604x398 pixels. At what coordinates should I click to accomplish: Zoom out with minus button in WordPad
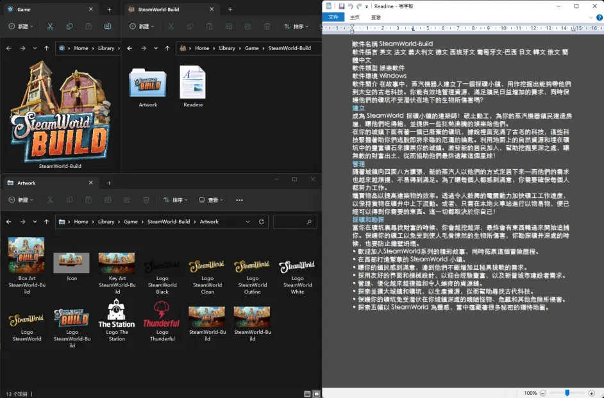pyautogui.click(x=542, y=393)
